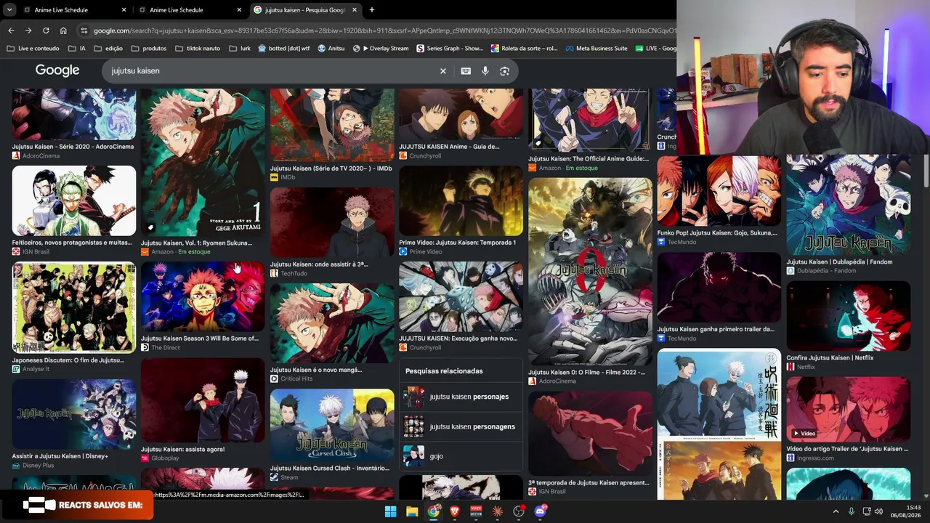The width and height of the screenshot is (930, 523).
Task: View site information icon in address bar
Action: coord(84,31)
